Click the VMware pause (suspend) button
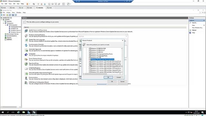 tap(27, 4)
